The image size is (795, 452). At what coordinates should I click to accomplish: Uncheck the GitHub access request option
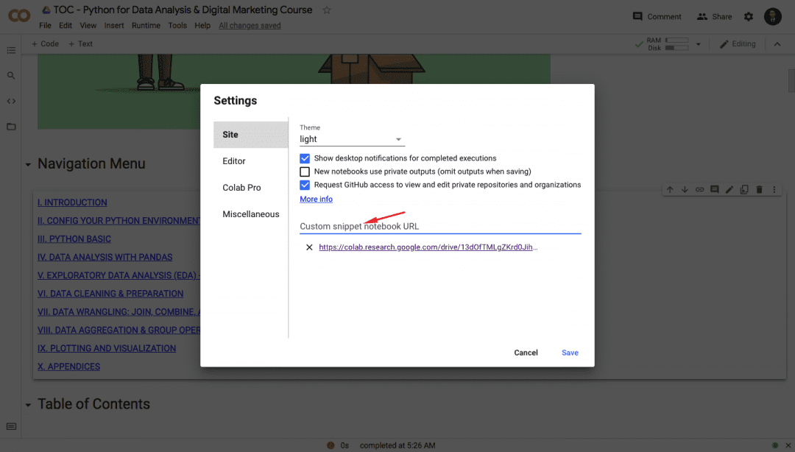(305, 185)
